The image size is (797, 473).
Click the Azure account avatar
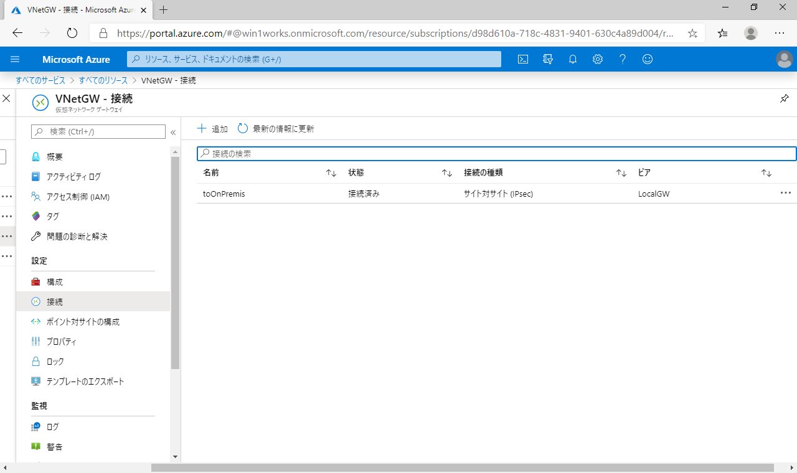tap(784, 59)
